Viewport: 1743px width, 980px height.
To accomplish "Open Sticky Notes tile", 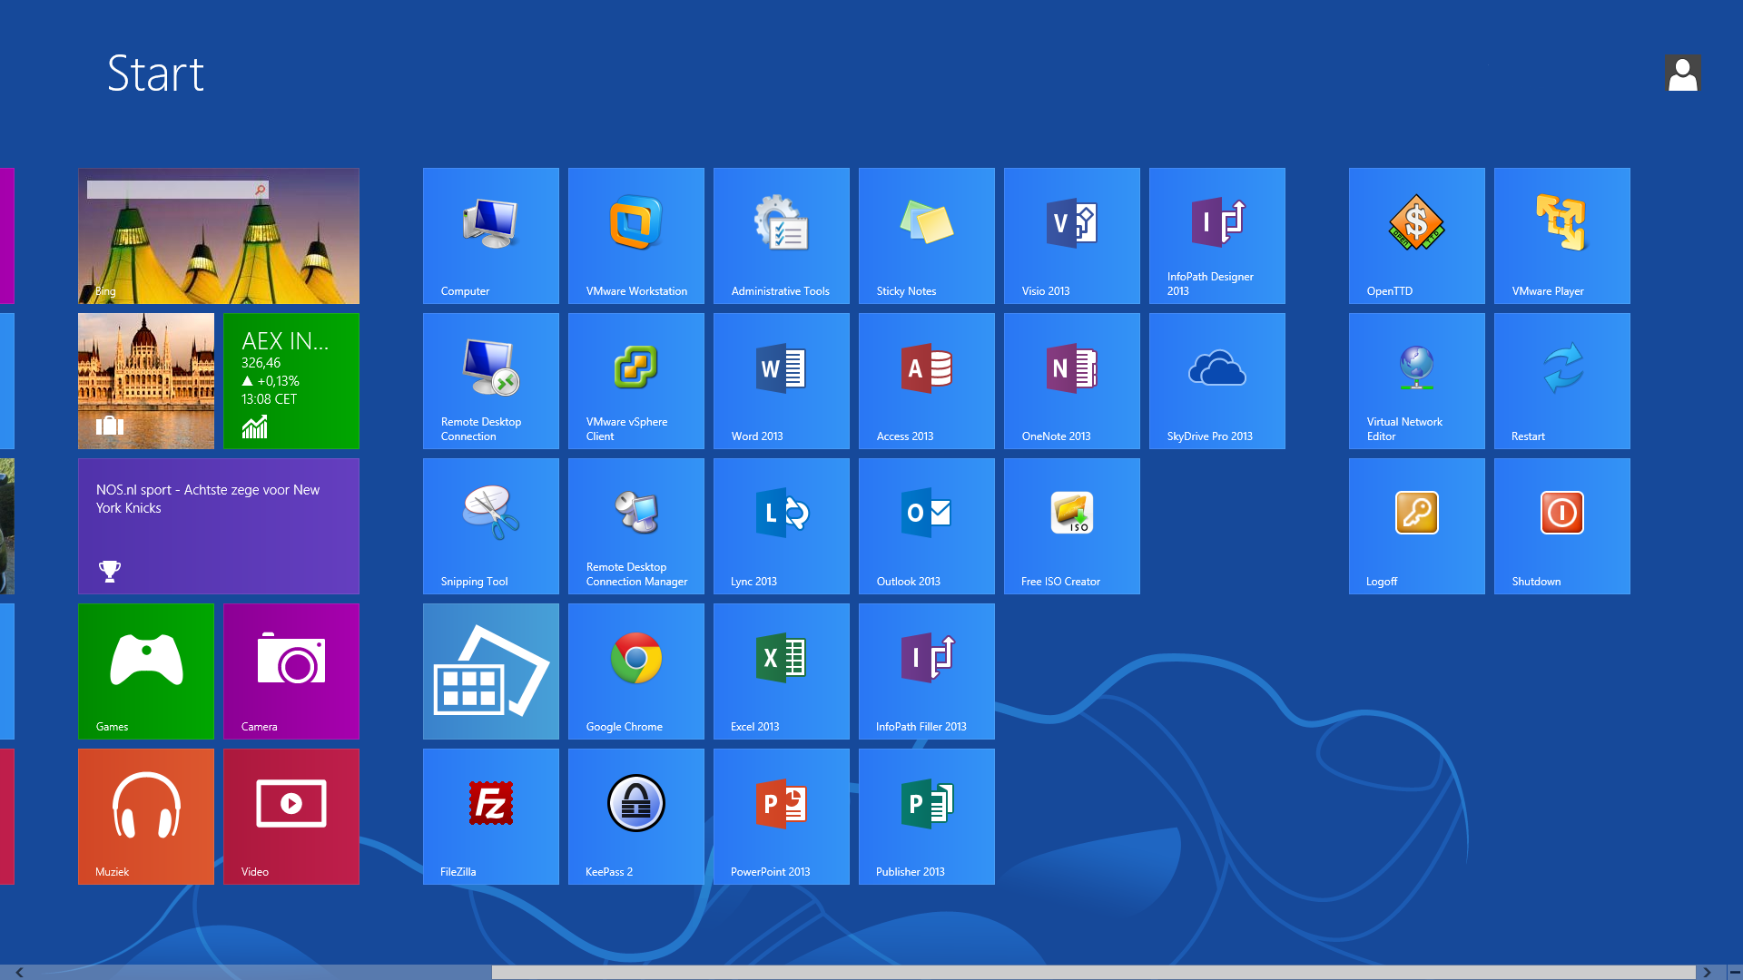I will (926, 235).
